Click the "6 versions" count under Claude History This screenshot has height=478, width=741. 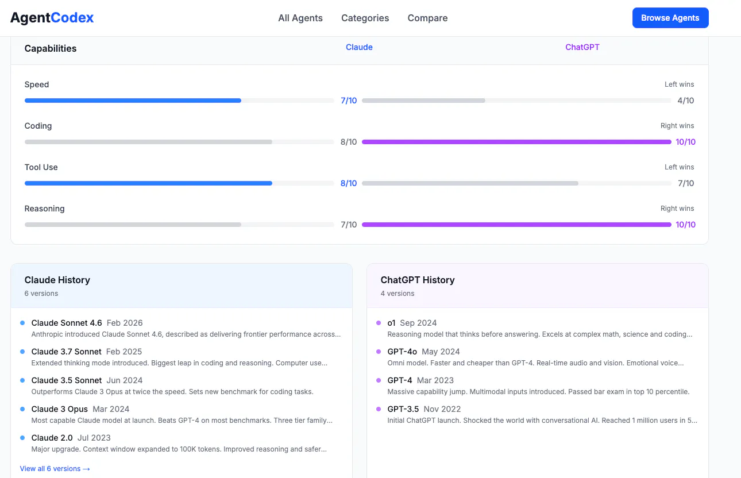tap(41, 294)
